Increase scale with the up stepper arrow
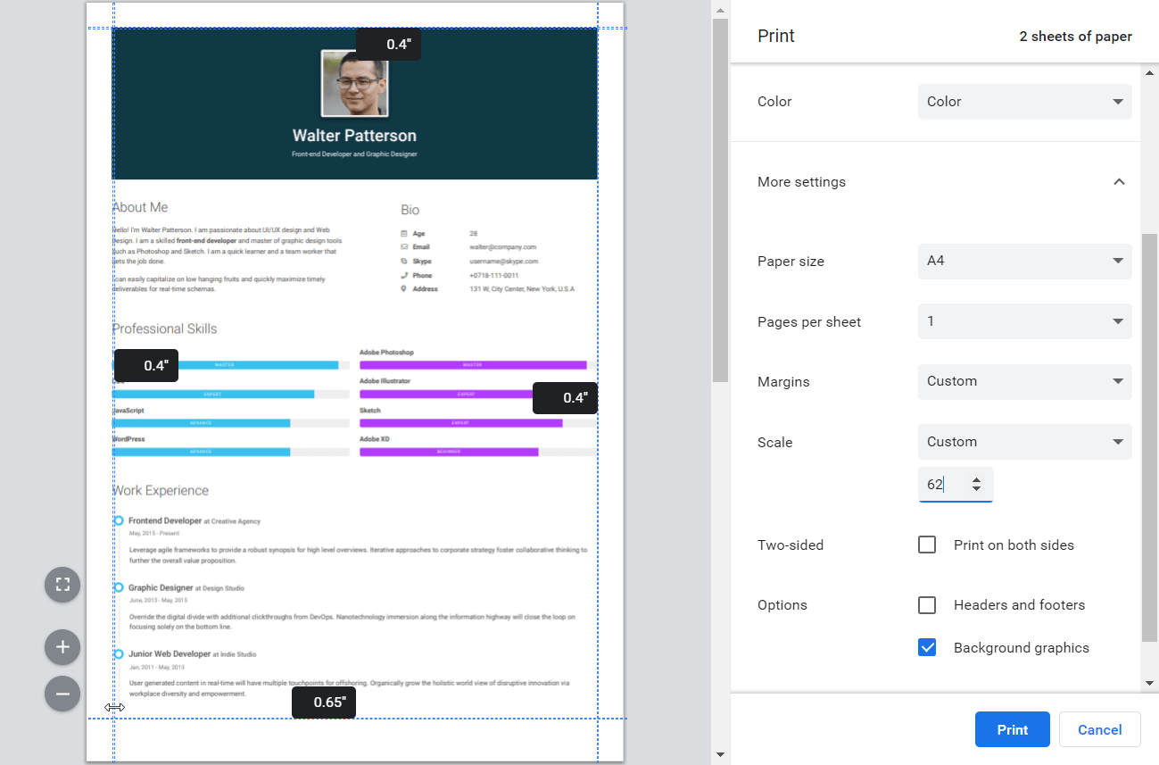 (x=977, y=479)
